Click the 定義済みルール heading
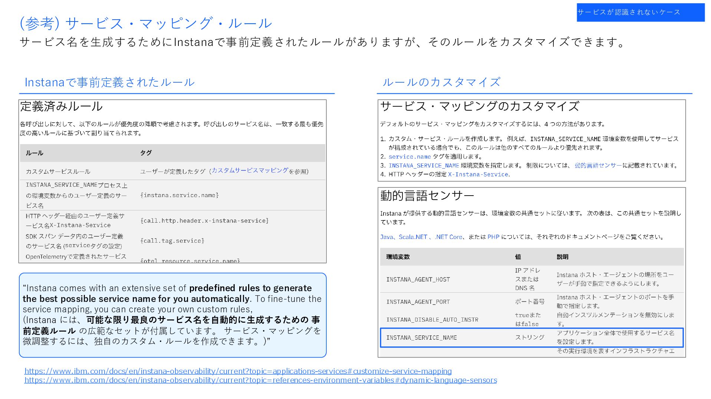 pyautogui.click(x=61, y=106)
